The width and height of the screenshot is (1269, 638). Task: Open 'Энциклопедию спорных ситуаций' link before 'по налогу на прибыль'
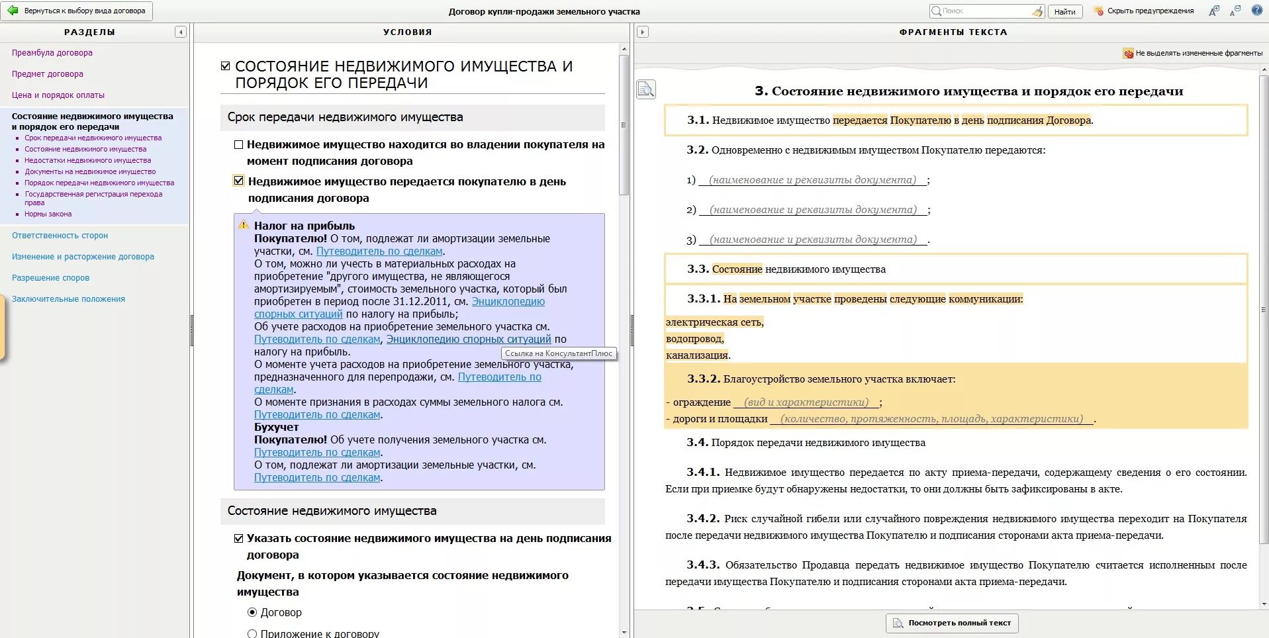(x=469, y=340)
